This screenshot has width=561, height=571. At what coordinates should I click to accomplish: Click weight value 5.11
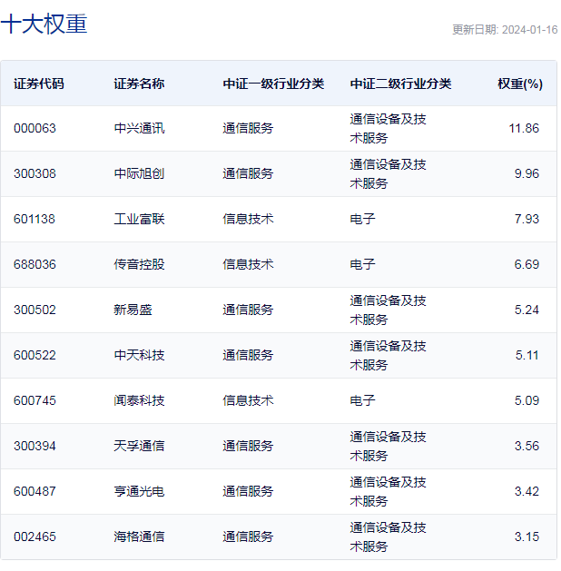(x=527, y=355)
